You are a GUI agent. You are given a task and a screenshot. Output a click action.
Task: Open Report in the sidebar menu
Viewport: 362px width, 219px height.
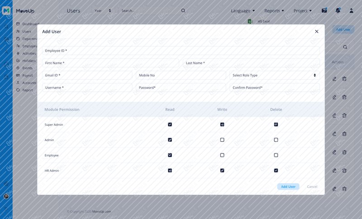click(24, 90)
